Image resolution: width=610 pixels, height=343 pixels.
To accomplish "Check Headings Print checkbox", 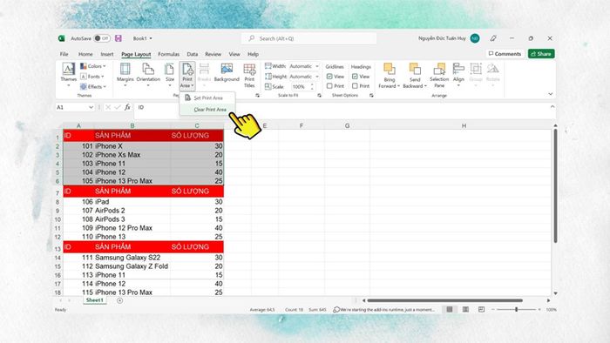I will pos(355,86).
